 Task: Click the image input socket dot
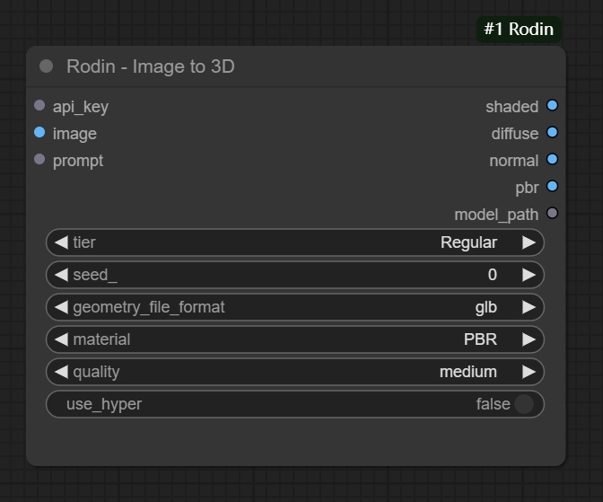[39, 132]
